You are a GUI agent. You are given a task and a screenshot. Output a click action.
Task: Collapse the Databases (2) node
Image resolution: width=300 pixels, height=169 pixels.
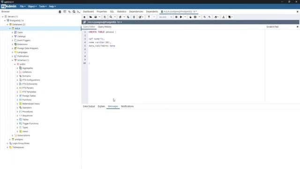tap(7, 24)
